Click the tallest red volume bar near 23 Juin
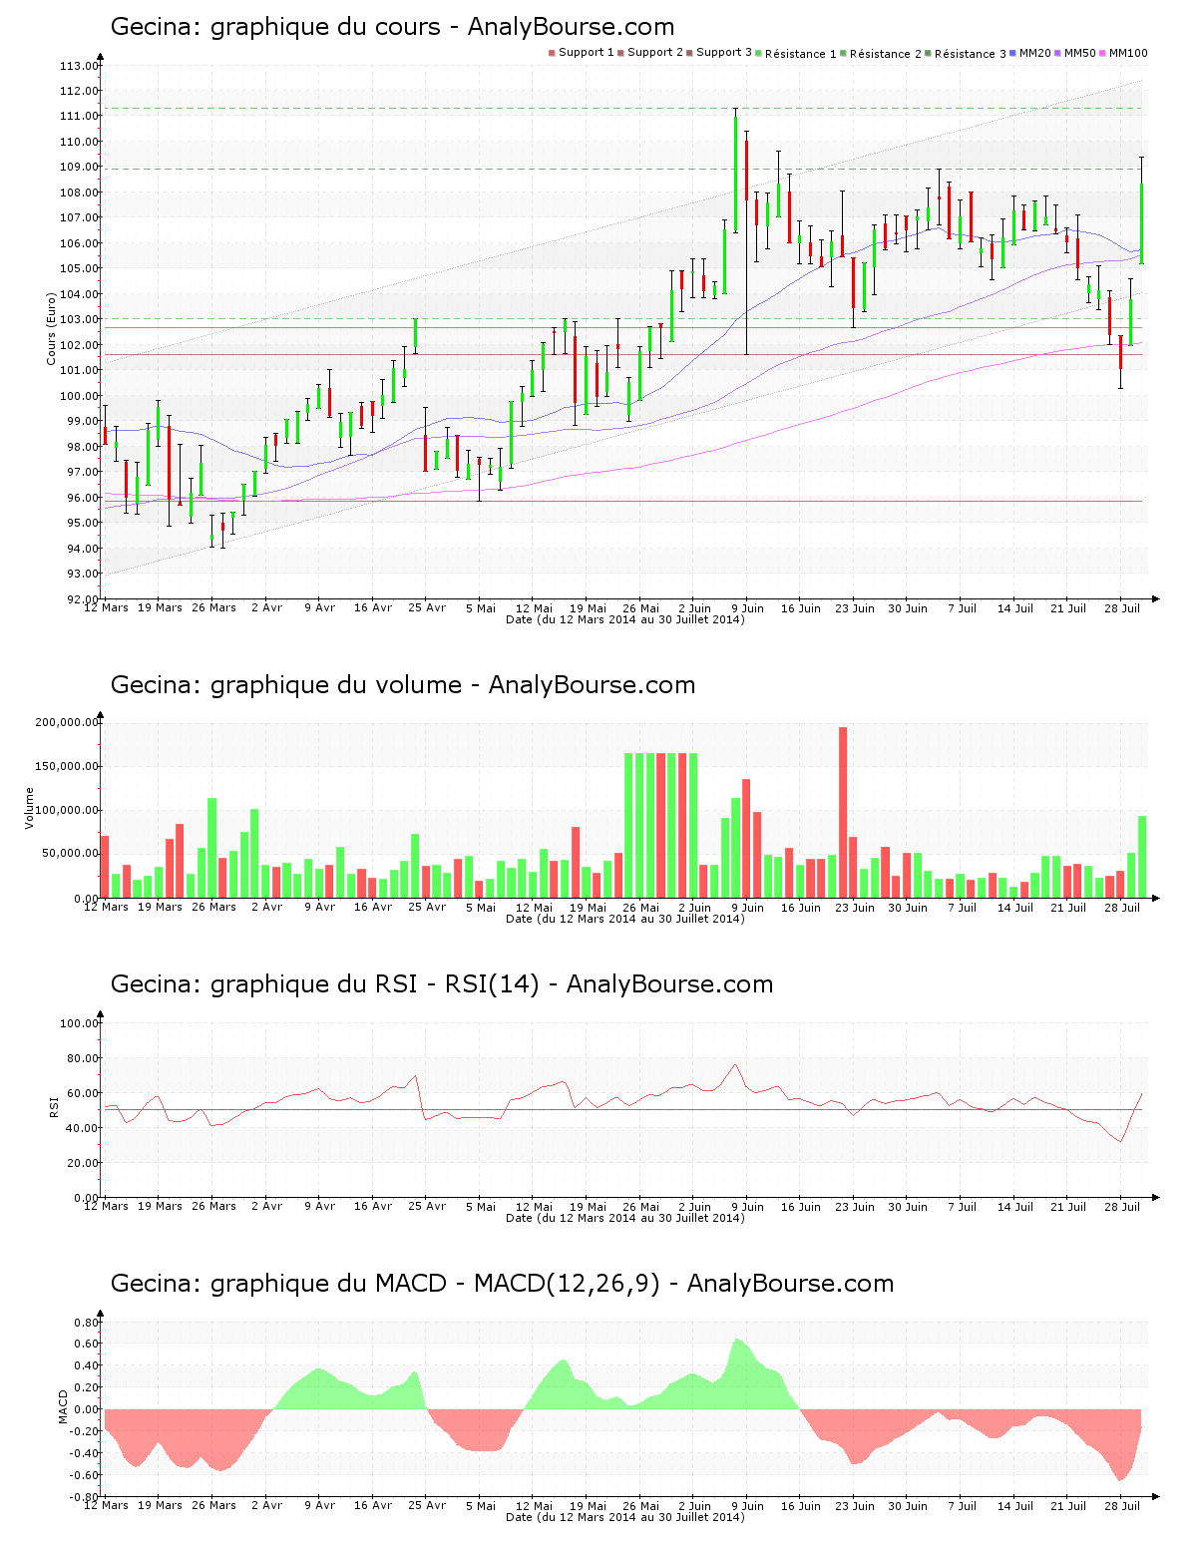This screenshot has height=1546, width=1197. click(843, 813)
